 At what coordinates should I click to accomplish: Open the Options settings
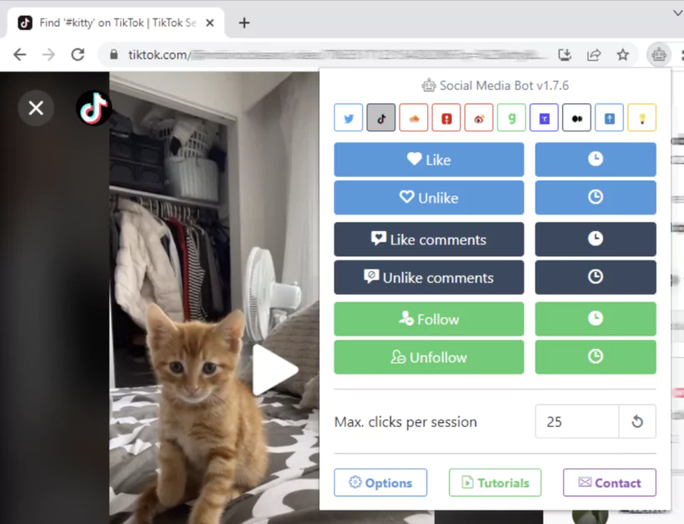click(x=380, y=482)
